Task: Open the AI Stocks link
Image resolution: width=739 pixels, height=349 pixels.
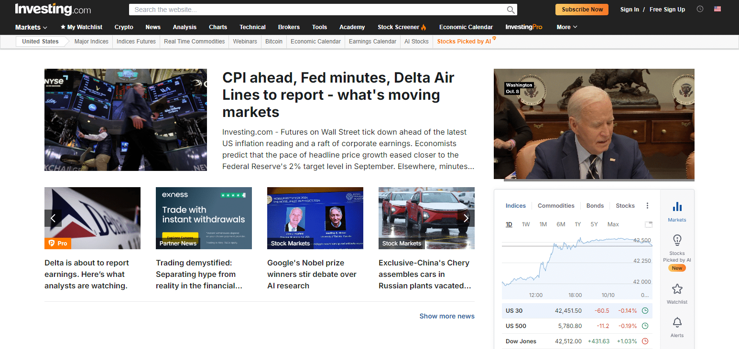Action: coord(416,42)
